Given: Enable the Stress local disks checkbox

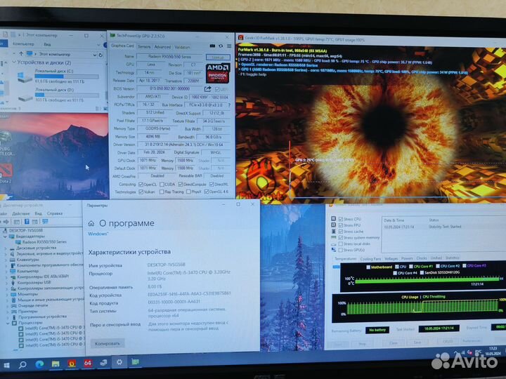Looking at the screenshot, I should 341,244.
